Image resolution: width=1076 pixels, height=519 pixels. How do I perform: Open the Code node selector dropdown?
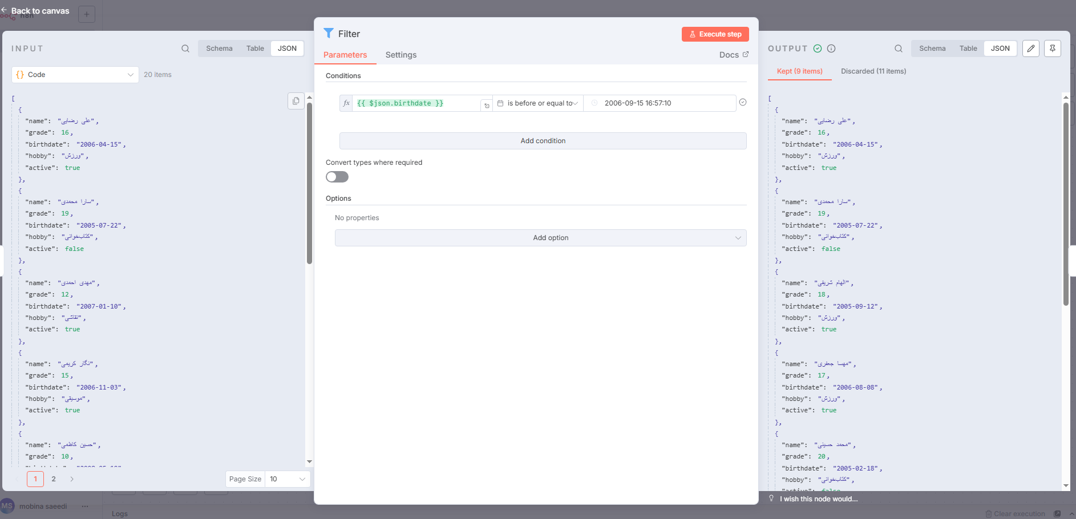[x=75, y=75]
